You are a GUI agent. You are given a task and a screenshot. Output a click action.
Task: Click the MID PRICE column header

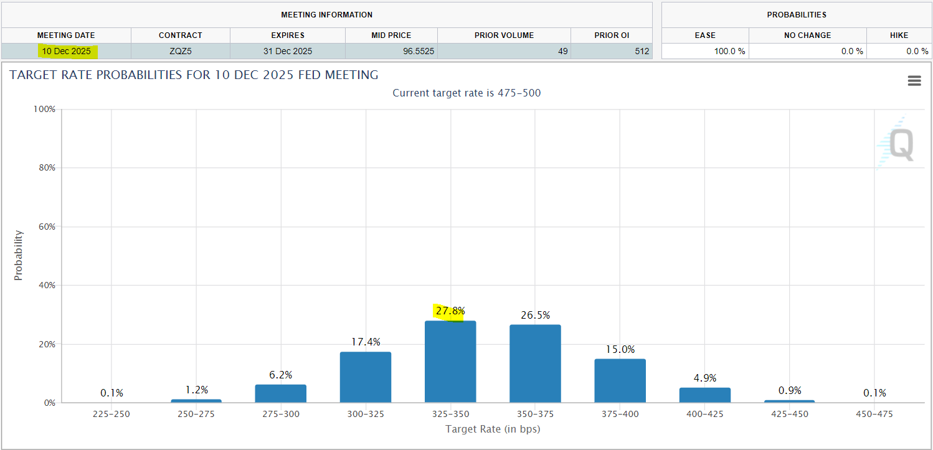[392, 35]
